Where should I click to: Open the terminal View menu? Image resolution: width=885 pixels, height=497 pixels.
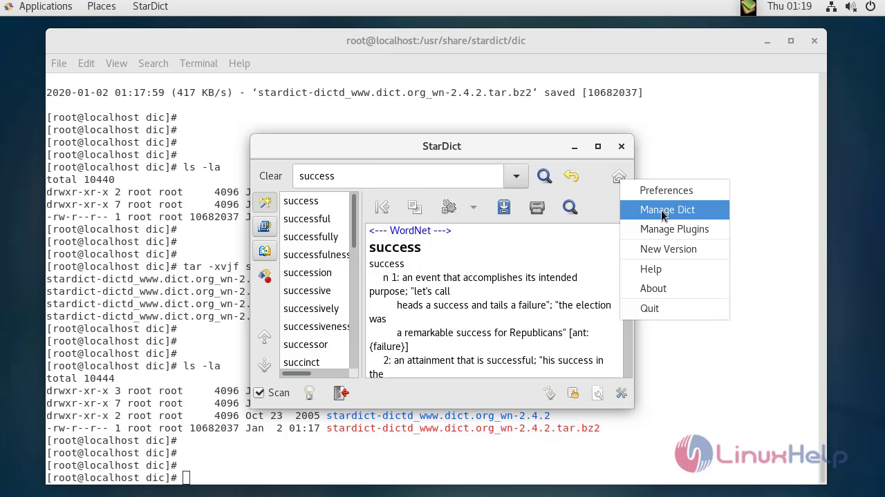pos(116,64)
